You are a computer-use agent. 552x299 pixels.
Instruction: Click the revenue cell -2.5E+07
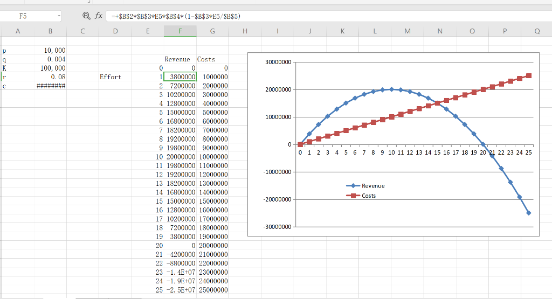click(x=180, y=290)
